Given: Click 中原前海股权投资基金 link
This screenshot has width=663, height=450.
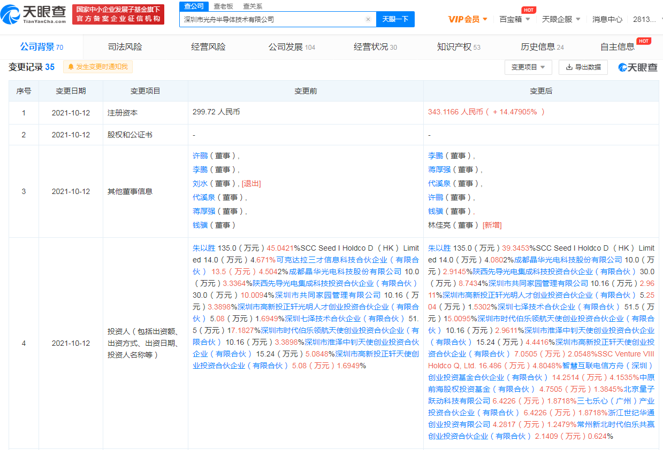Looking at the screenshot, I should coord(541,383).
